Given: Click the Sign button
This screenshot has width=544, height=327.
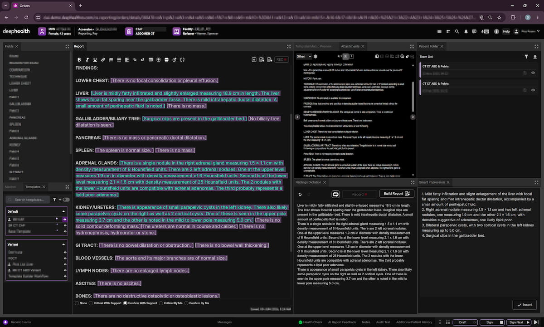Looking at the screenshot, I should (x=492, y=322).
